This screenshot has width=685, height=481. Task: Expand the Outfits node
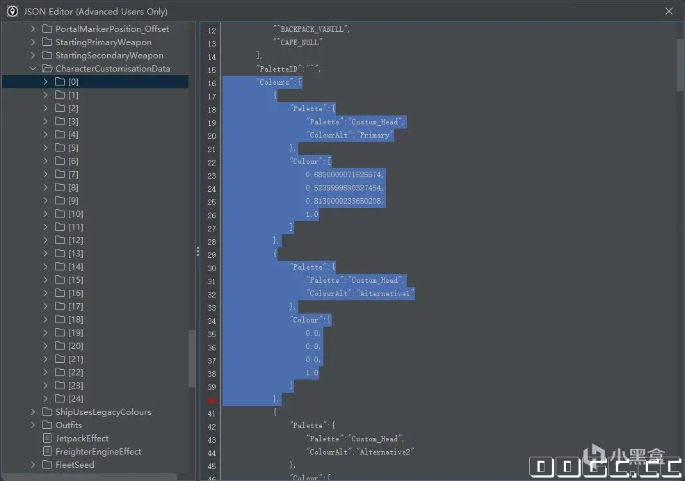[x=33, y=425]
